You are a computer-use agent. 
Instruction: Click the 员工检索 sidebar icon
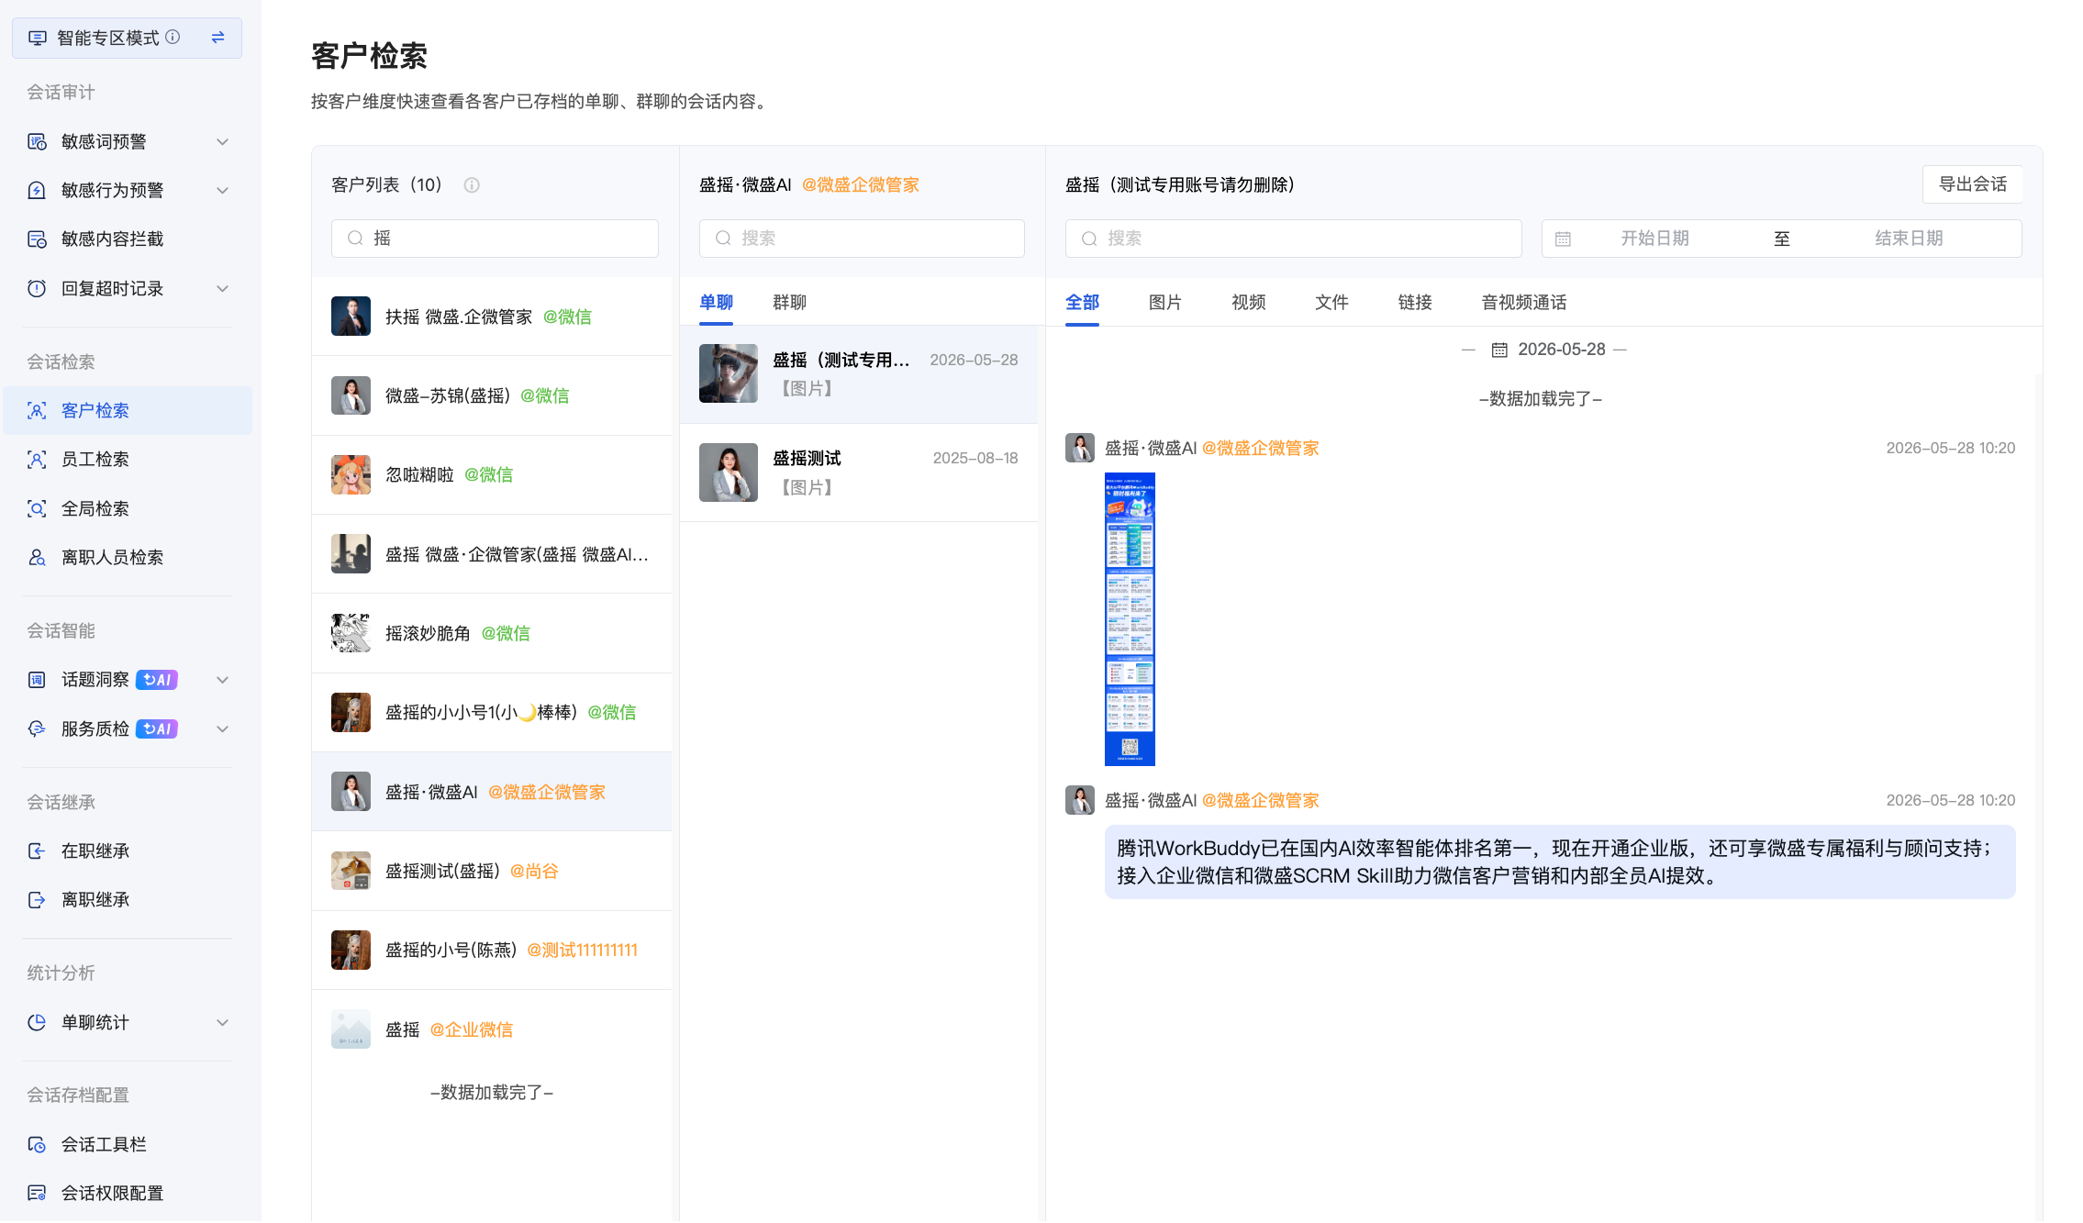point(37,460)
